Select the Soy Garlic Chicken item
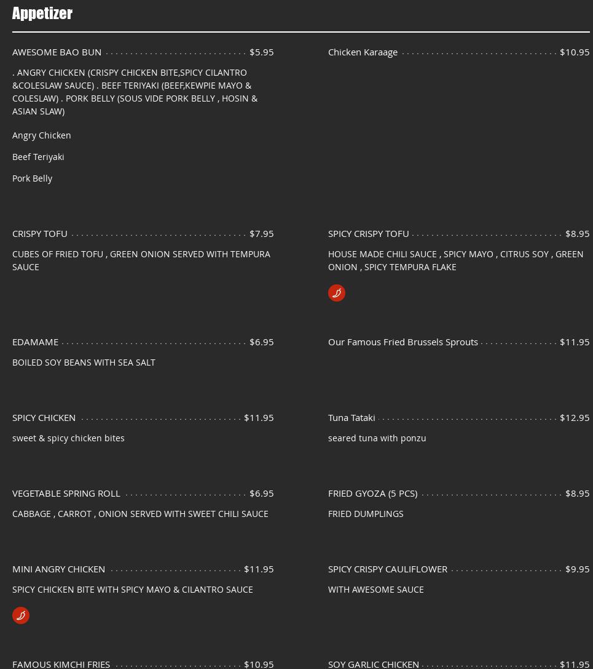The image size is (593, 669). coord(374,663)
